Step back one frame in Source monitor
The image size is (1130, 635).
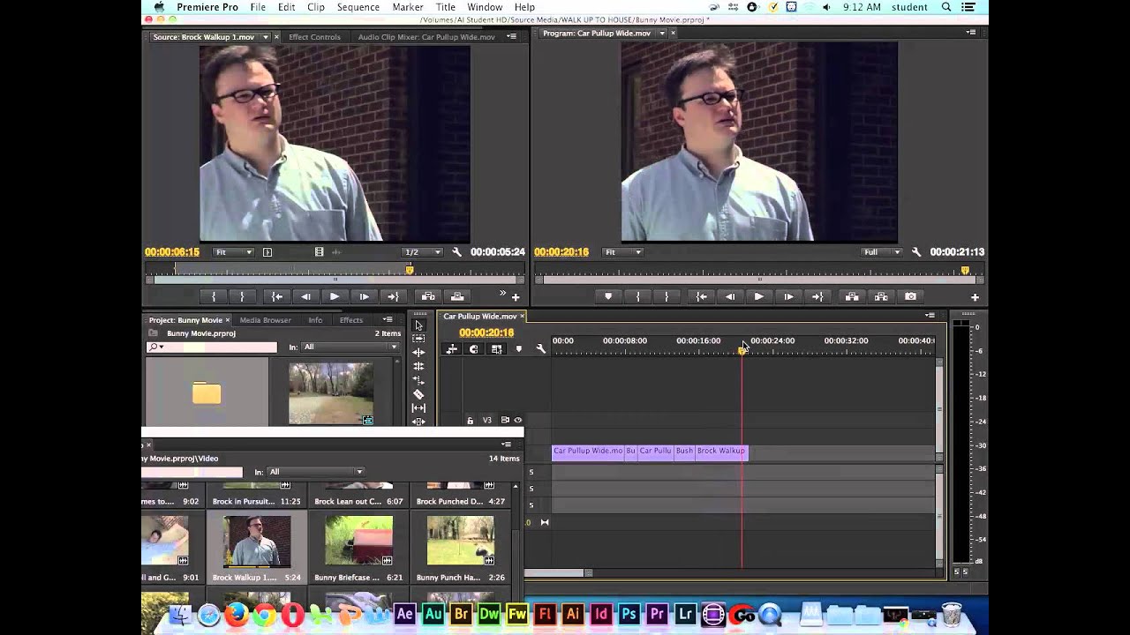305,297
